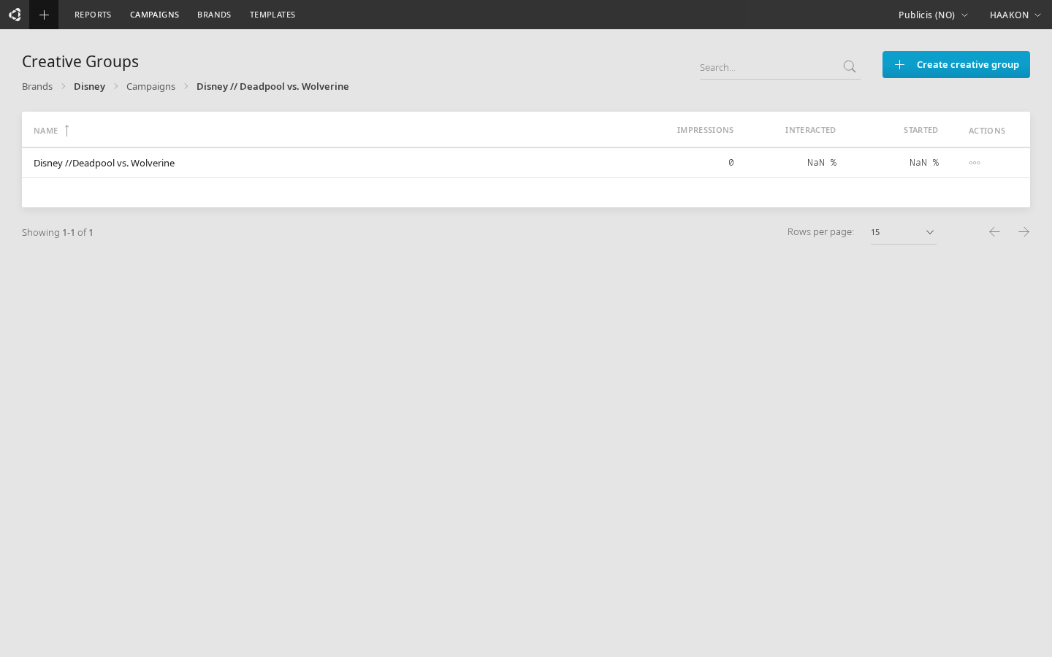Image resolution: width=1052 pixels, height=657 pixels.
Task: Navigate to the Brands menu
Action: tap(214, 15)
